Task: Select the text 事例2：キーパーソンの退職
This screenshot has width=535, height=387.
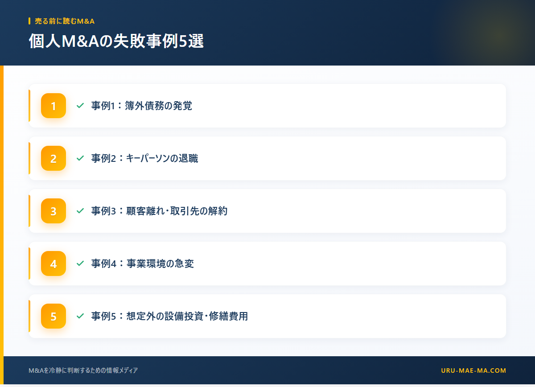Action: coord(145,158)
